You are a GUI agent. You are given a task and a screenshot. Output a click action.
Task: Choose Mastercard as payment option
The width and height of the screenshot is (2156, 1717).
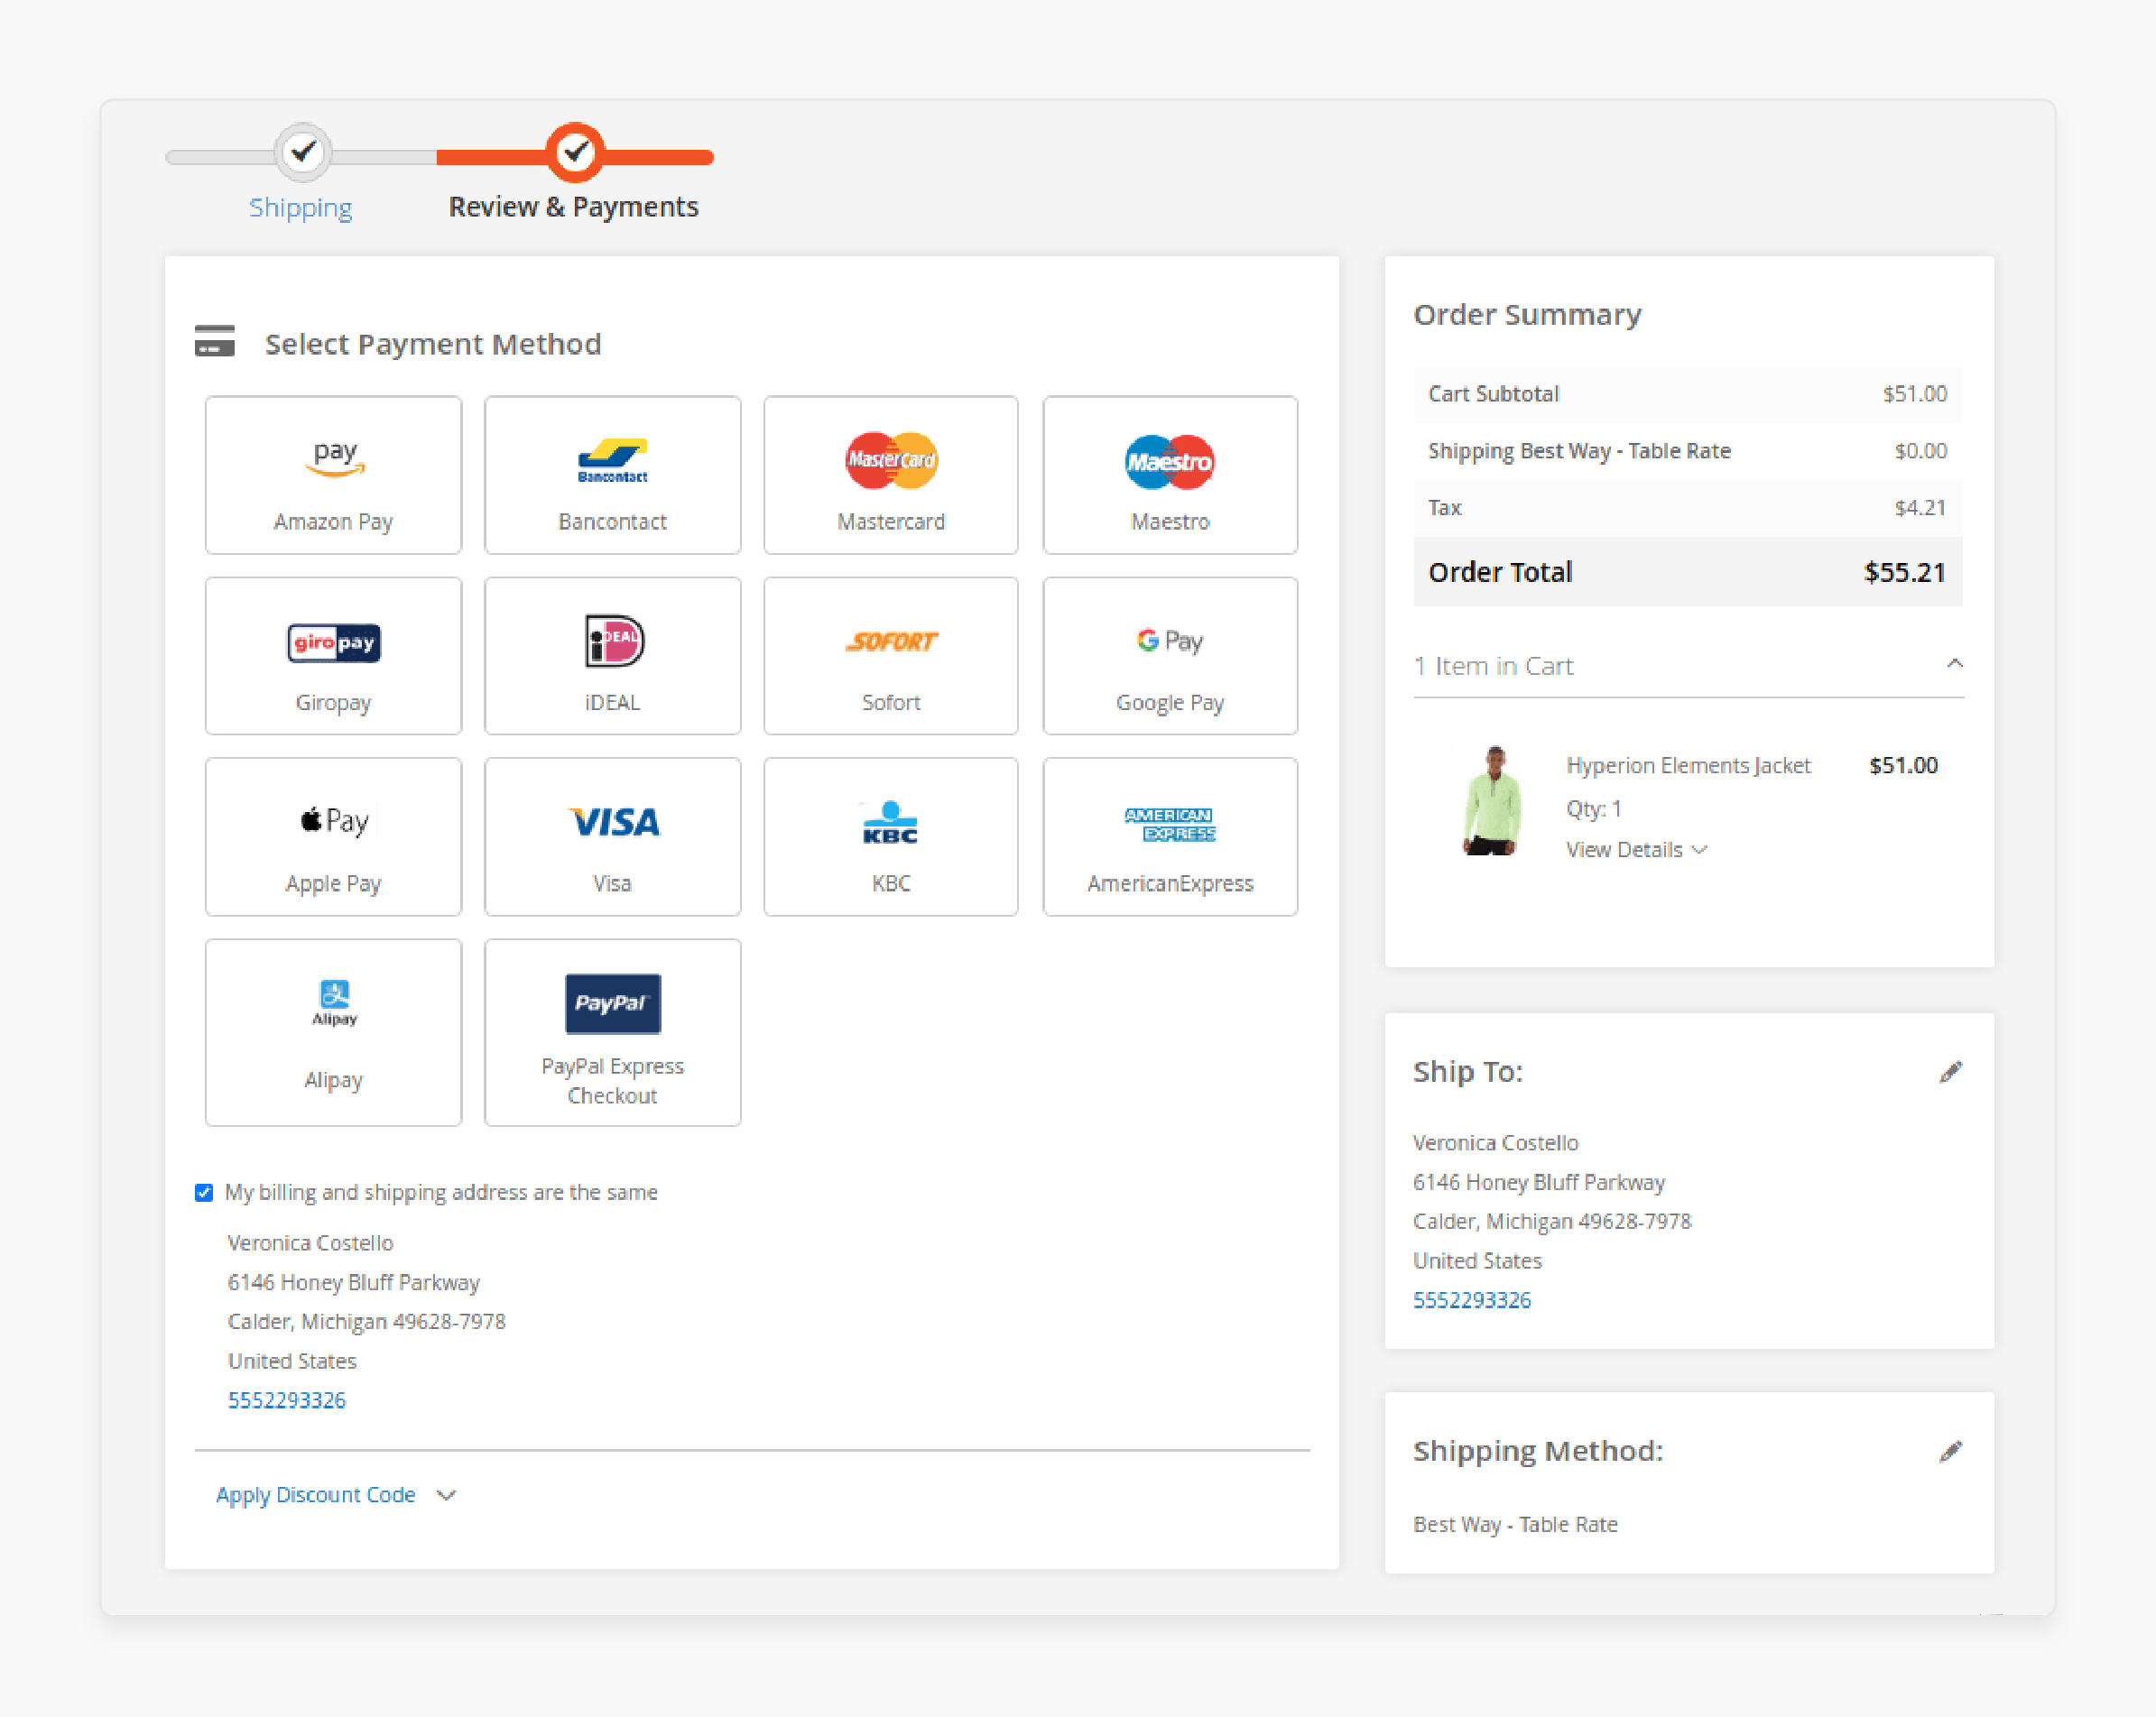click(x=889, y=475)
